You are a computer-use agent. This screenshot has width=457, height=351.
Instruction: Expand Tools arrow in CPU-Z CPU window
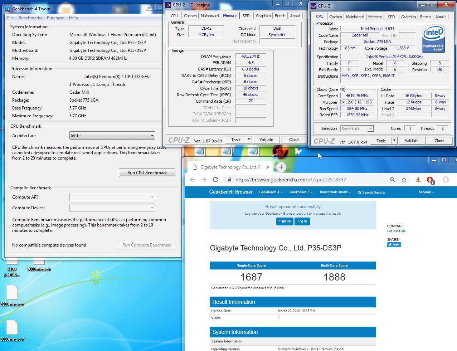point(394,141)
